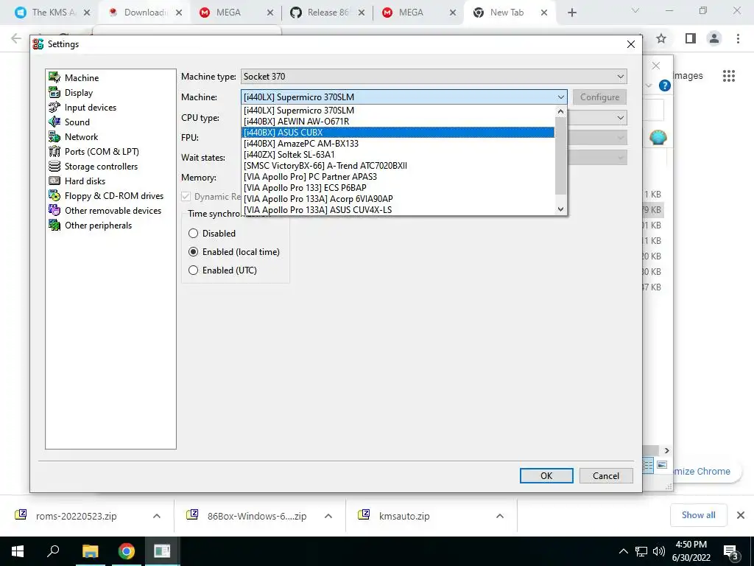Viewport: 754px width, 566px height.
Task: Open the Input devices category icon
Action: coord(54,108)
